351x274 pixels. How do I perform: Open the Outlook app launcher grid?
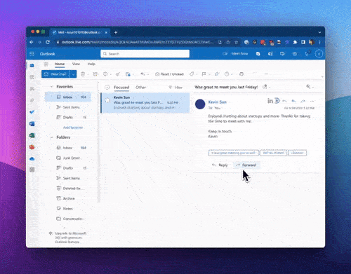32,54
